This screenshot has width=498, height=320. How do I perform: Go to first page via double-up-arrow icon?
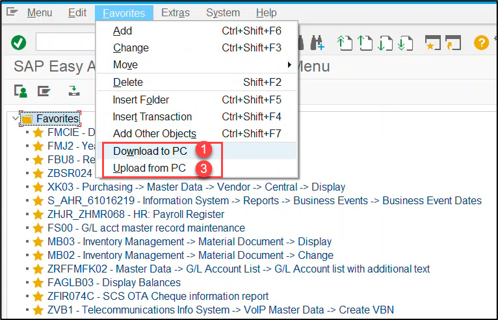click(x=345, y=43)
